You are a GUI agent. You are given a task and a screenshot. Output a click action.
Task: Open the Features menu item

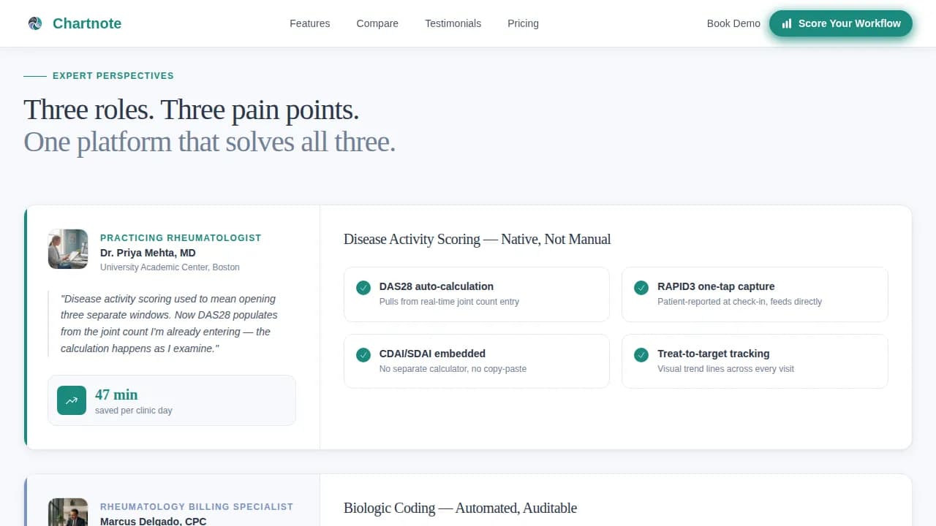coord(309,23)
